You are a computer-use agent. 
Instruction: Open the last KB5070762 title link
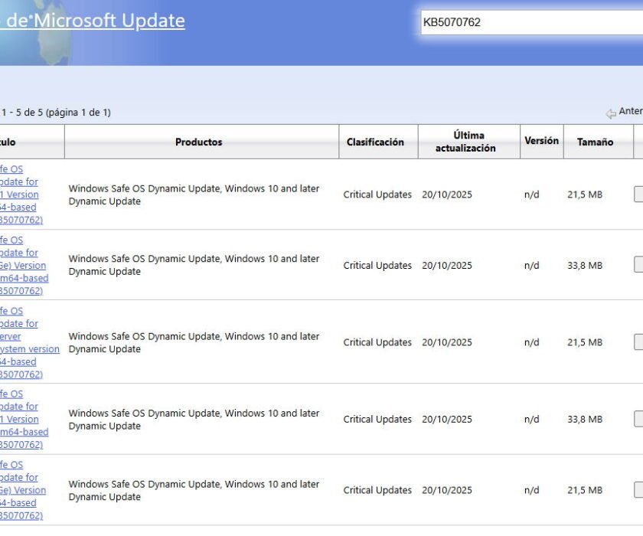point(19,490)
